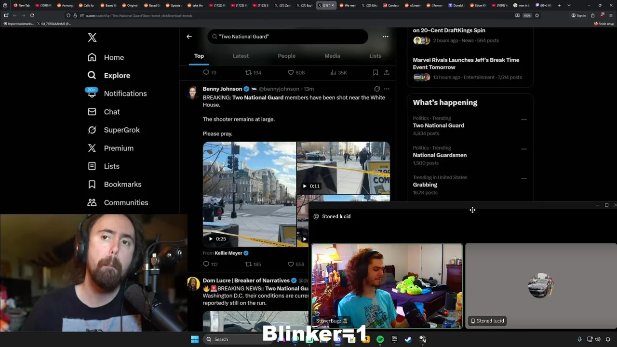Select StonerBugz video tile in call
This screenshot has width=617, height=347.
click(387, 286)
